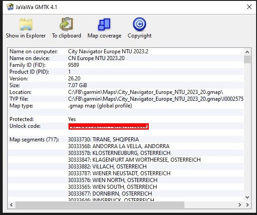Image resolution: width=257 pixels, height=215 pixels.
Task: Click the '.gmap map (global profile)' value
Action: pyautogui.click(x=100, y=106)
